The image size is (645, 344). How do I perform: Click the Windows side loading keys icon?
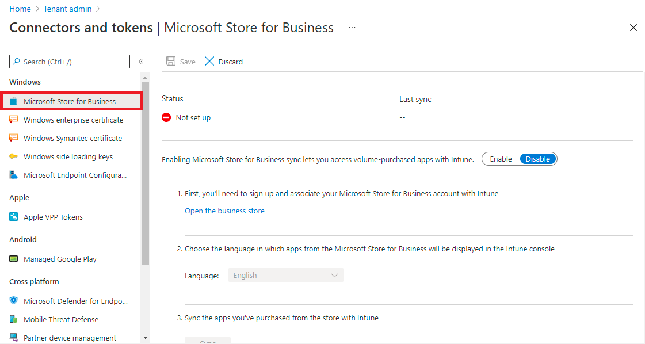(14, 157)
